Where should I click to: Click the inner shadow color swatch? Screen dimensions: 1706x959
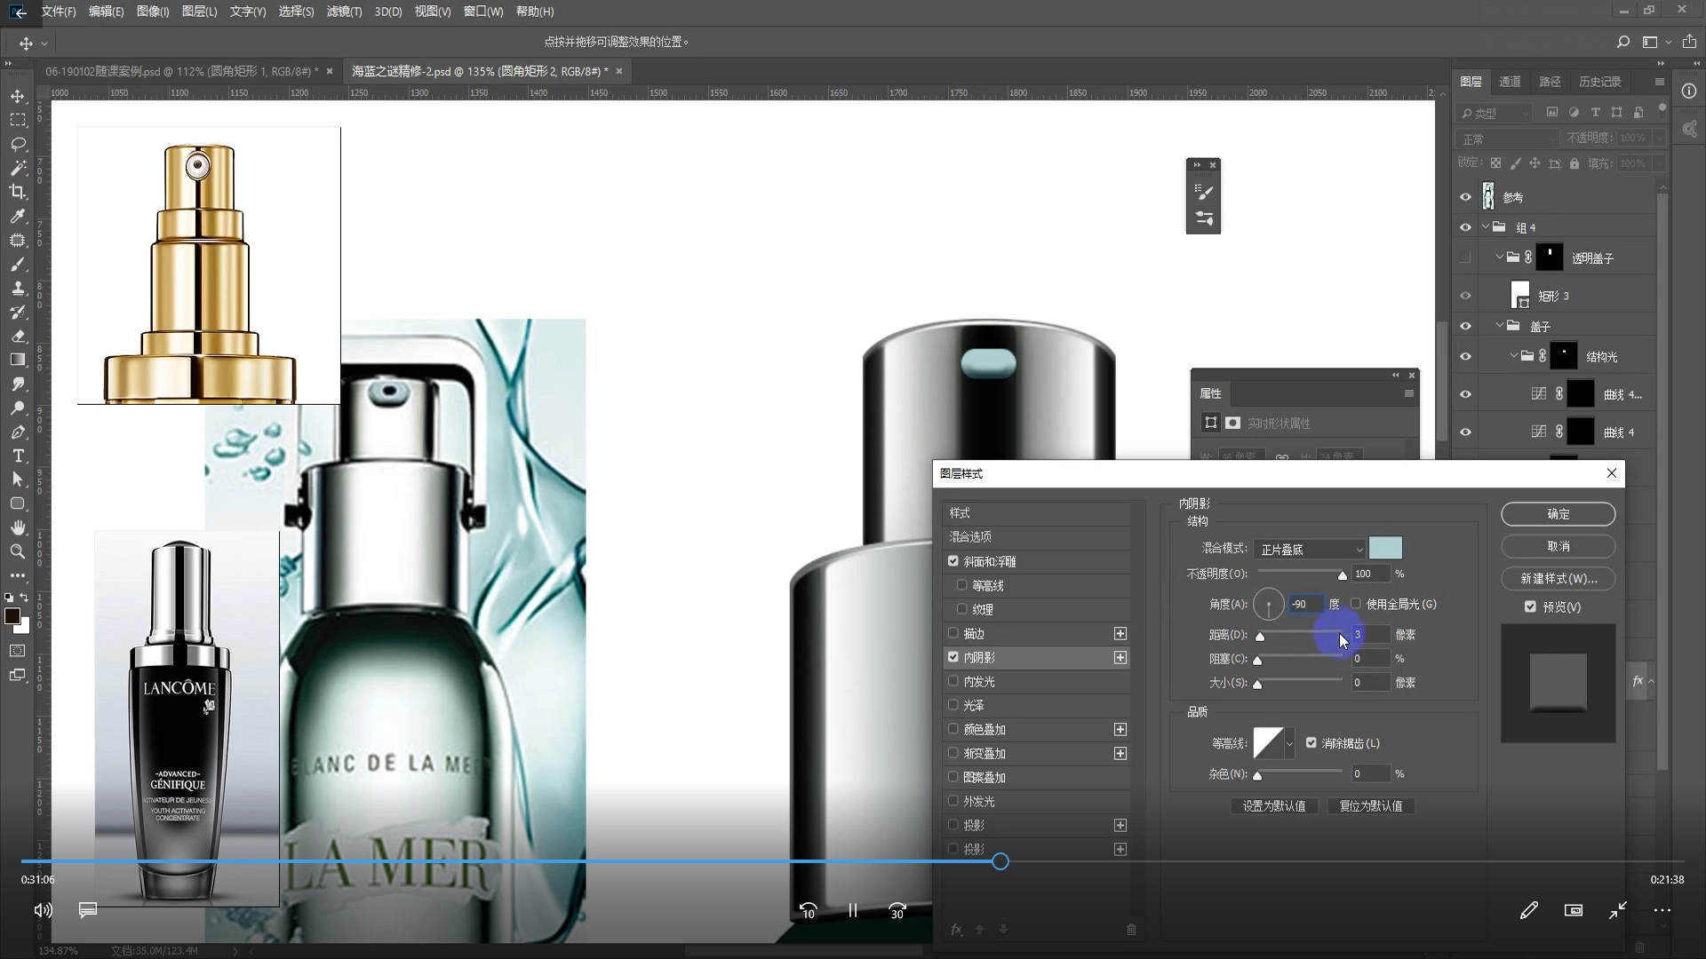pos(1385,548)
